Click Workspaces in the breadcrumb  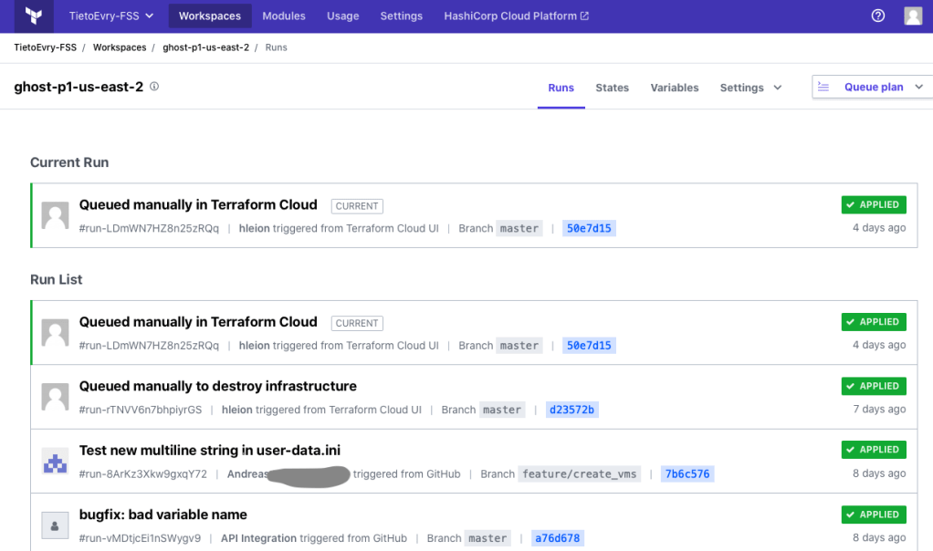tap(120, 47)
